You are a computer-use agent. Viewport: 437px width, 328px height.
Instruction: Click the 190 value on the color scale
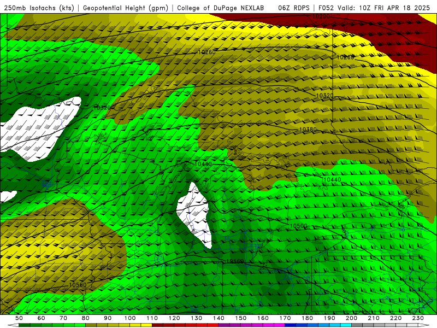pos(329,318)
